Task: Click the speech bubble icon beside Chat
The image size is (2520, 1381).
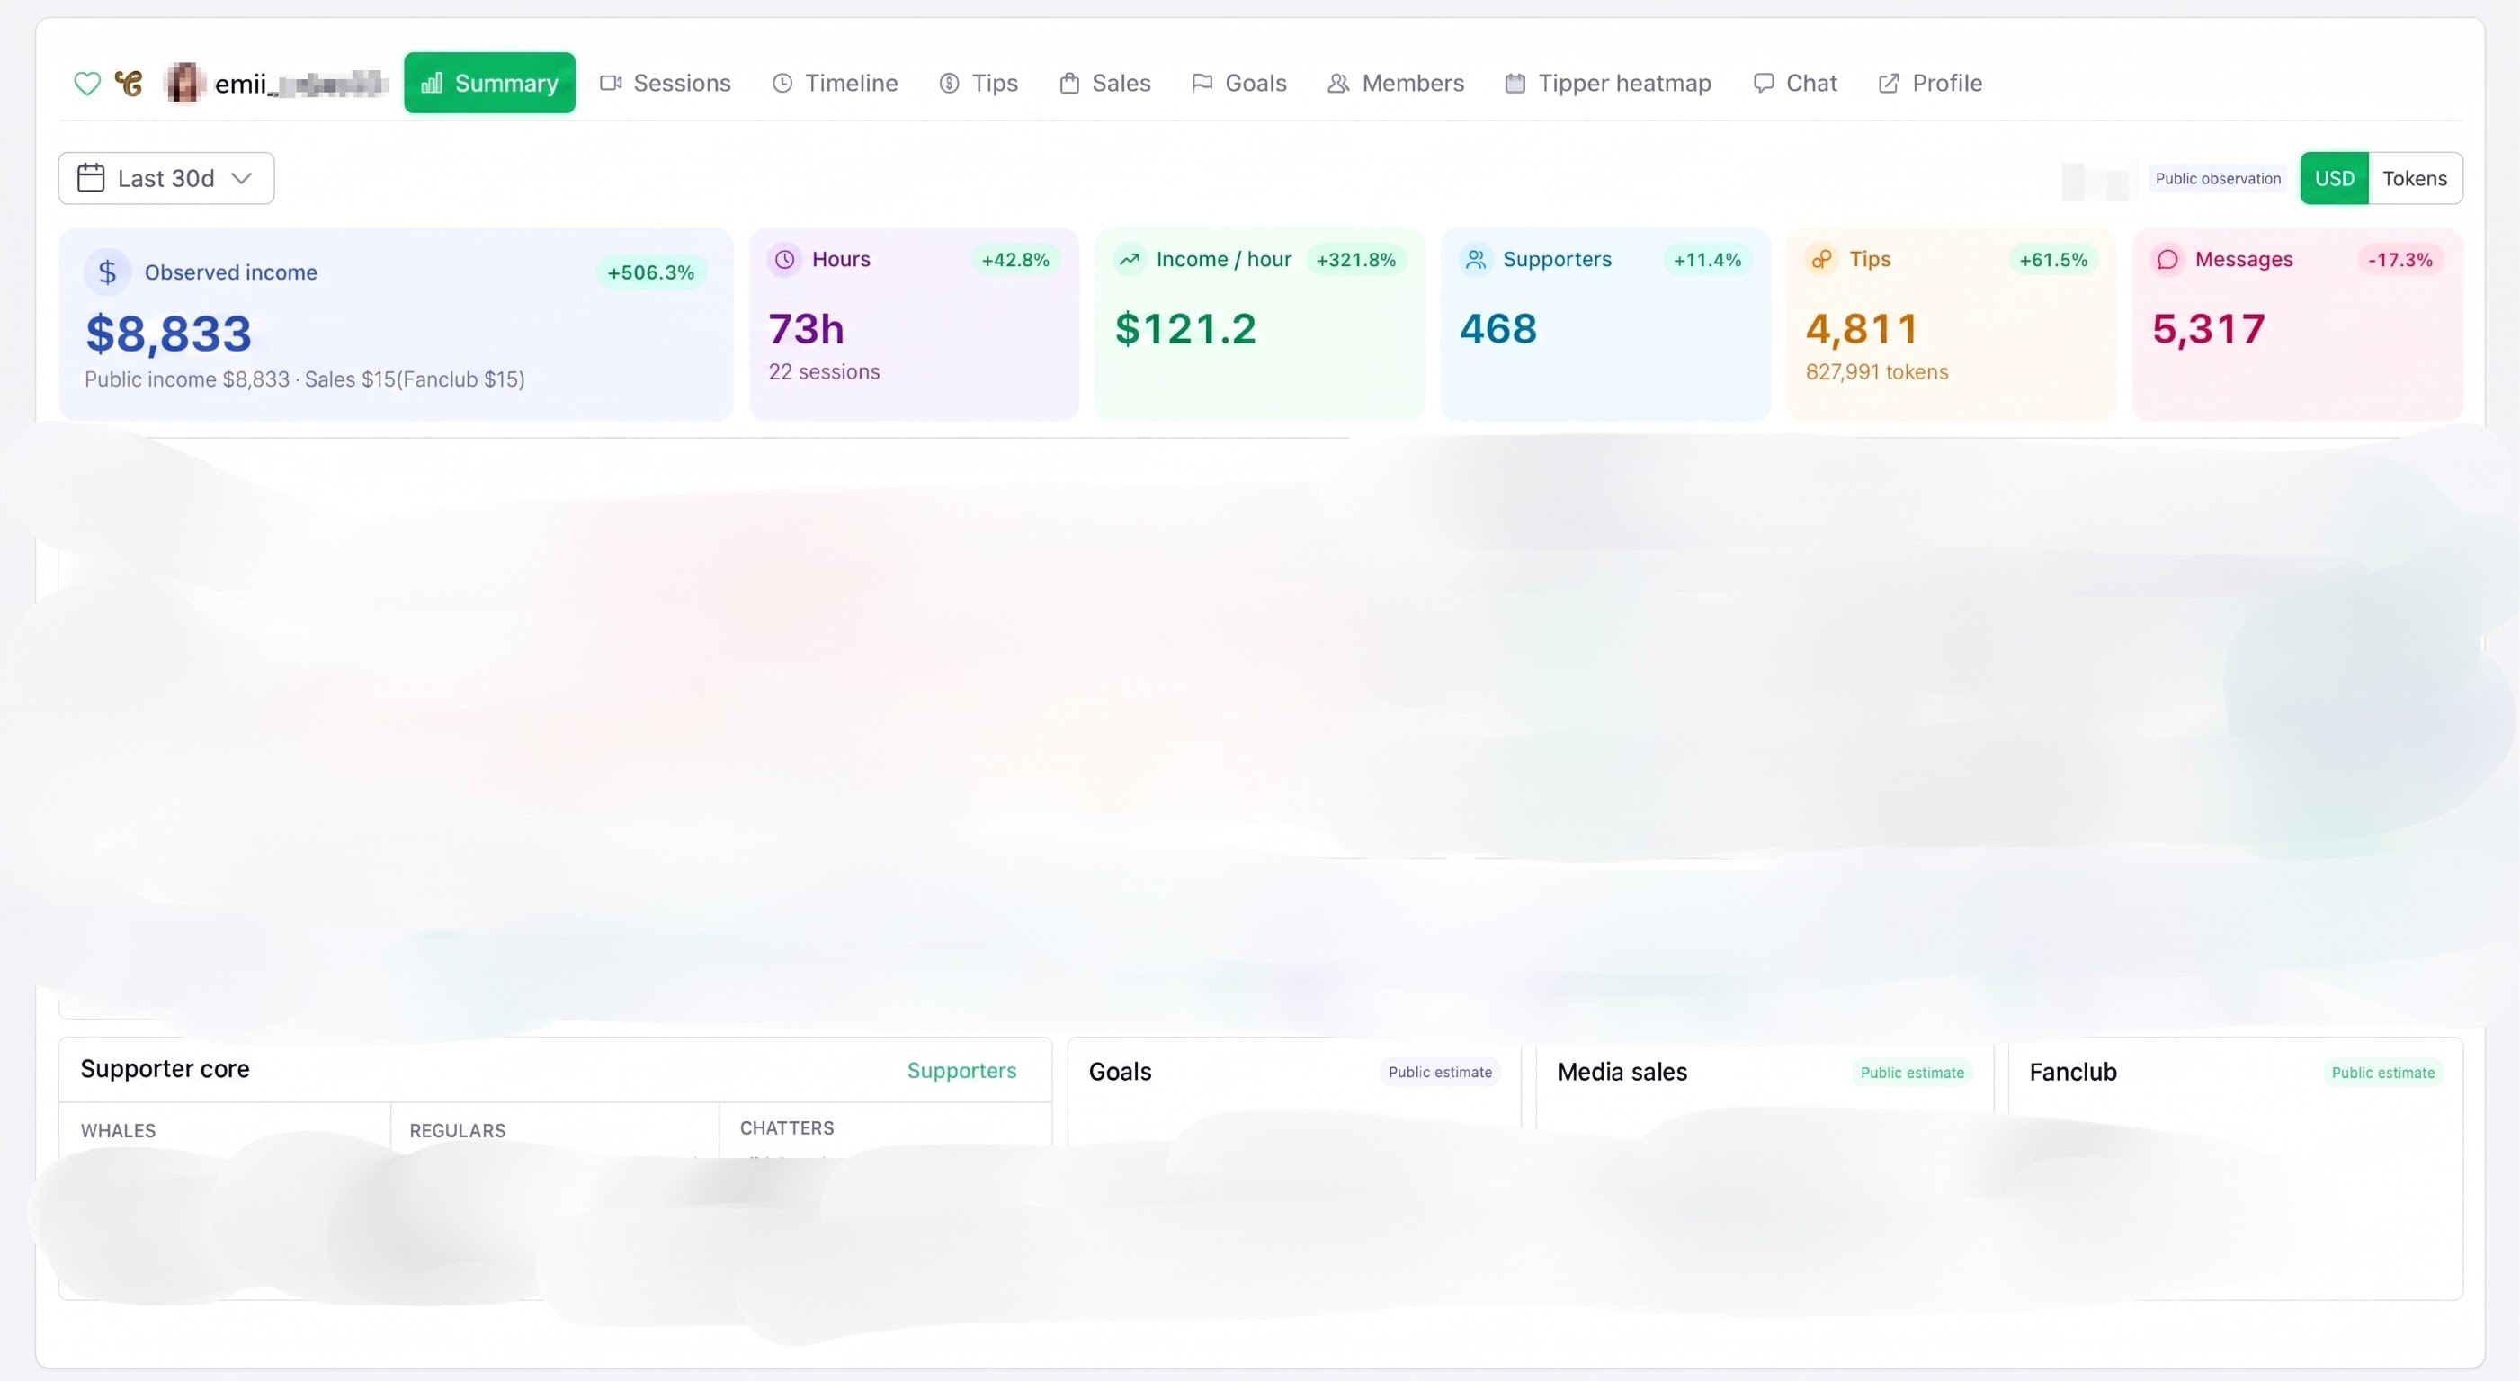Action: pyautogui.click(x=1763, y=83)
